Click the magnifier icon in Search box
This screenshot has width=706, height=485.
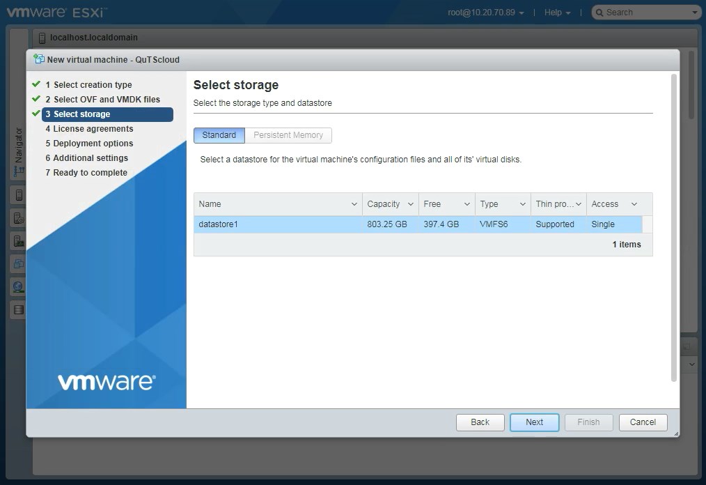pos(599,13)
